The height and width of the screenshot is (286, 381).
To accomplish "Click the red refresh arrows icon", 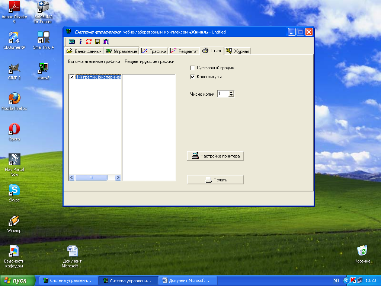I will [x=89, y=42].
